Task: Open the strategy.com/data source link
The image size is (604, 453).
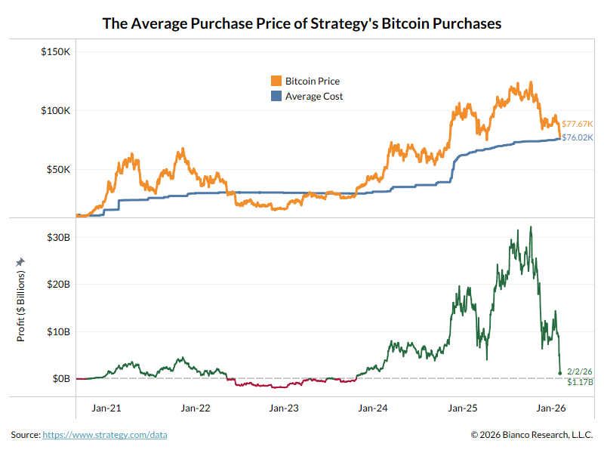Action: (105, 435)
